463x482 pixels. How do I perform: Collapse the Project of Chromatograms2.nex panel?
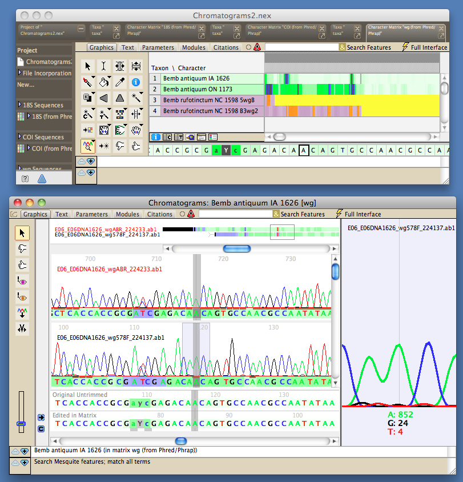point(81,29)
